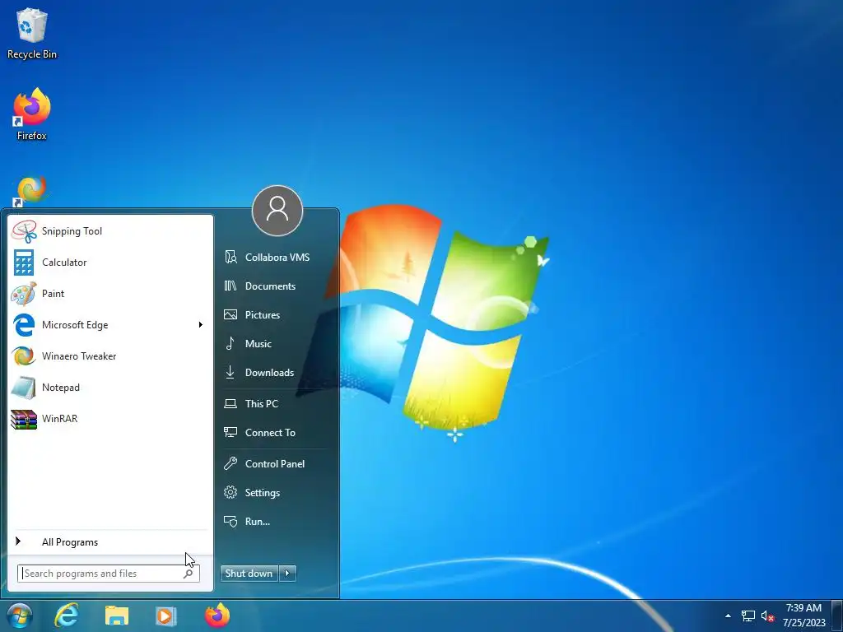Viewport: 843px width, 632px height.
Task: Open the Run... dialog
Action: [x=277, y=521]
